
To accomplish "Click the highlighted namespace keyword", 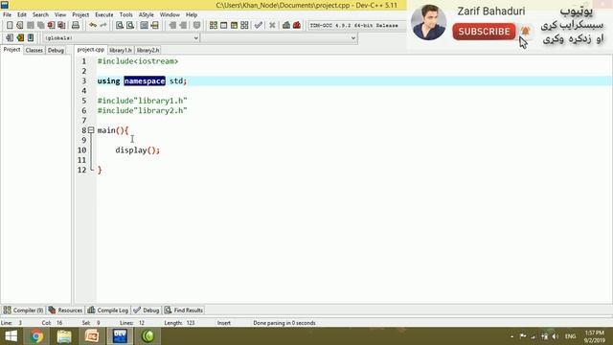I will tap(145, 80).
